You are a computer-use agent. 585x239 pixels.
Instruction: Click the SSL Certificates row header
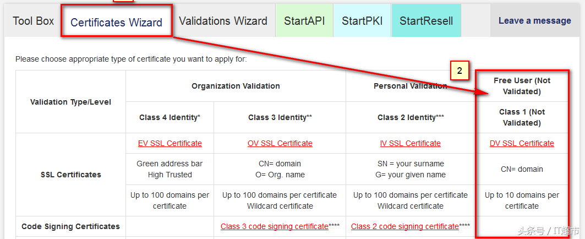tap(71, 175)
